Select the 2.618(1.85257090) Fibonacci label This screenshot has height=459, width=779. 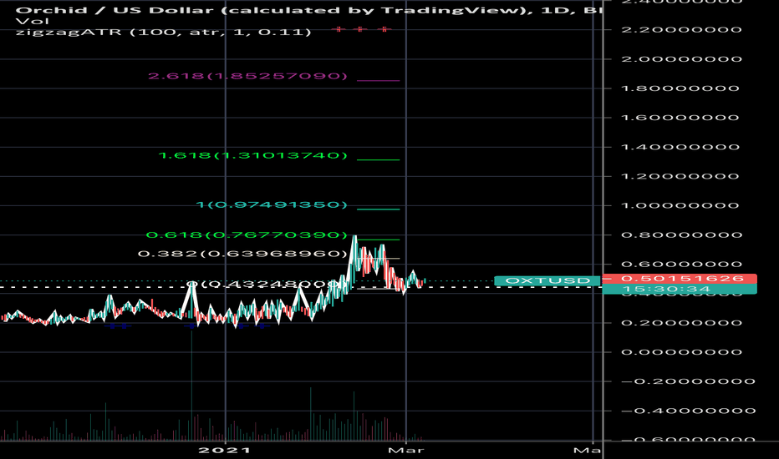point(247,77)
